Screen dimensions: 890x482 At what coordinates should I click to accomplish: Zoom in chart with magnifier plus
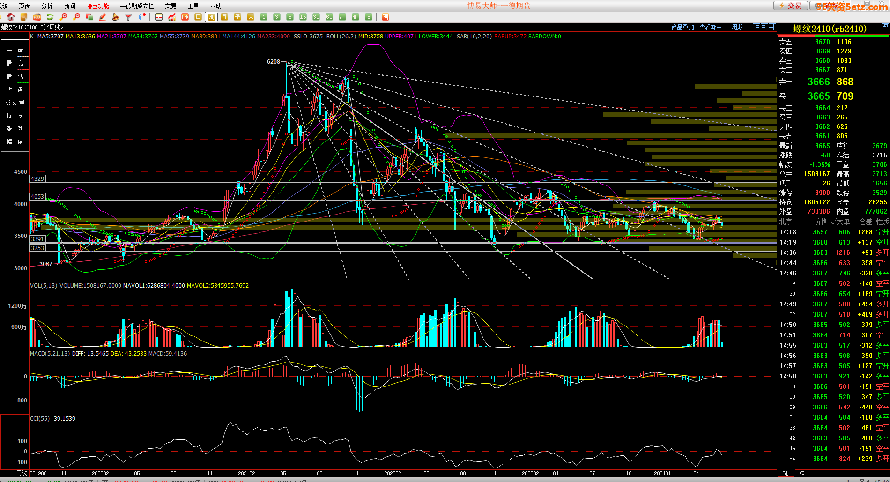[x=64, y=17]
